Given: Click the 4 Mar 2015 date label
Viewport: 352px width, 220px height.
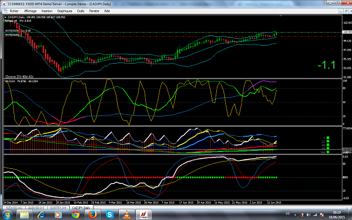Looking at the screenshot, I should tap(115, 203).
